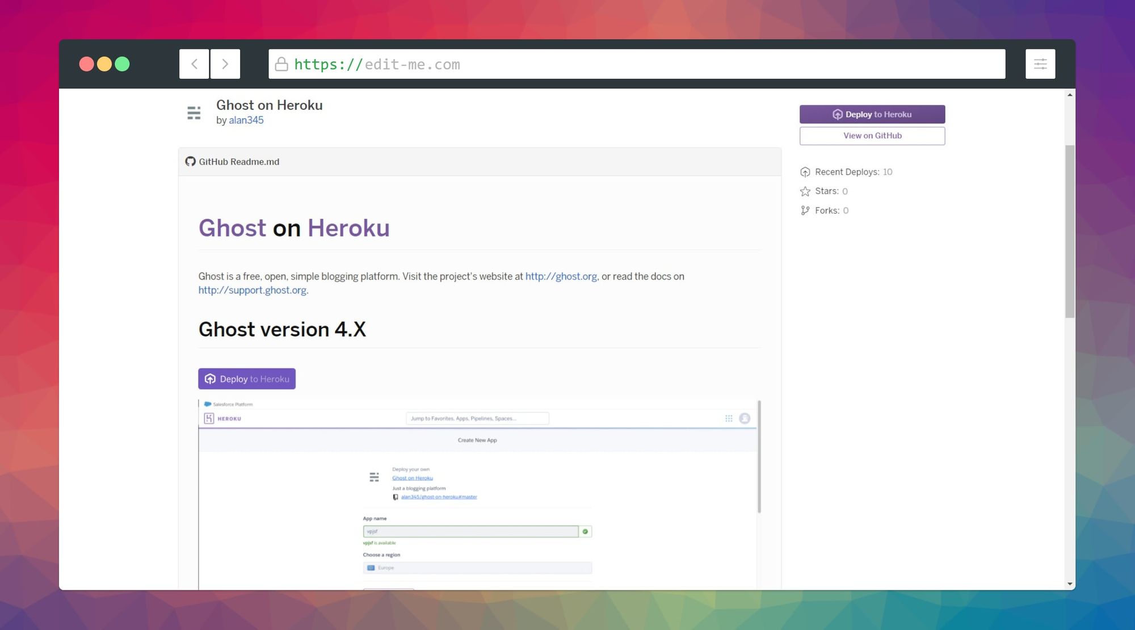This screenshot has width=1135, height=630.
Task: Click the GitHub Readme.md header label
Action: pyautogui.click(x=239, y=162)
